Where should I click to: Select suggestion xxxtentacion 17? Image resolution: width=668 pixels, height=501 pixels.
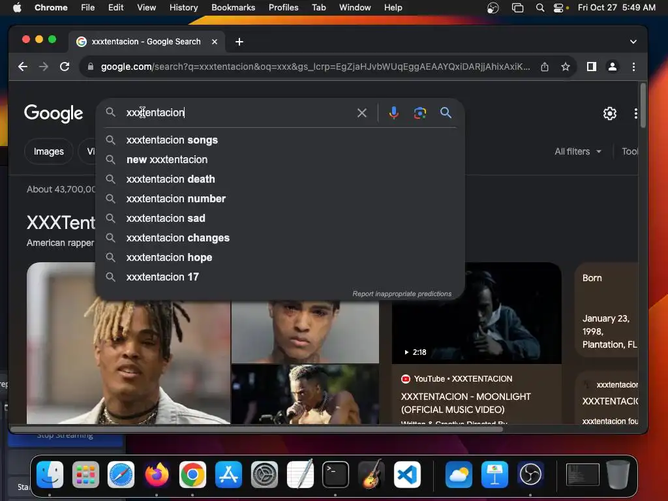(279, 277)
